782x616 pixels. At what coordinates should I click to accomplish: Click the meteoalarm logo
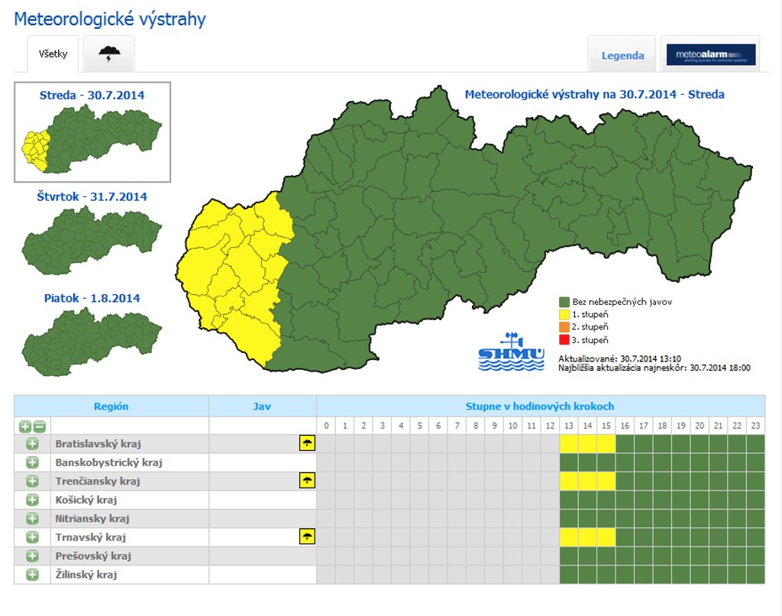pyautogui.click(x=710, y=55)
